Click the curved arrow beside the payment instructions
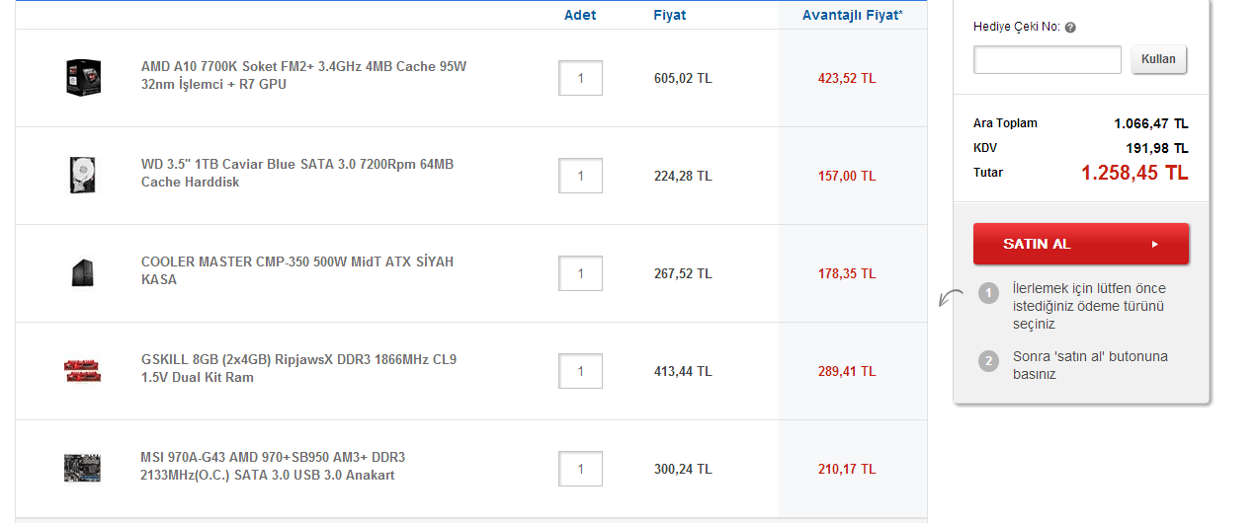Image resolution: width=1260 pixels, height=523 pixels. pos(951,297)
